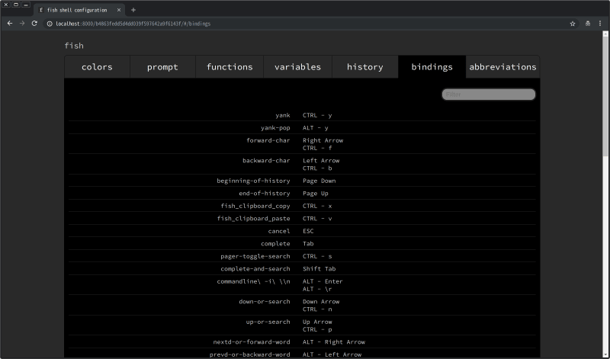Viewport: 610px width, 359px height.
Task: Click the 'Right Arrow' key value
Action: click(323, 140)
